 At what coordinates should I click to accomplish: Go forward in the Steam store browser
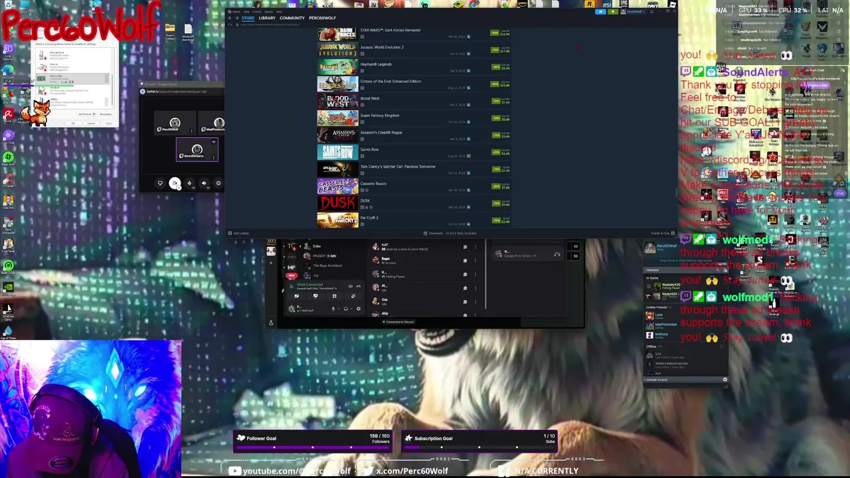(x=237, y=18)
